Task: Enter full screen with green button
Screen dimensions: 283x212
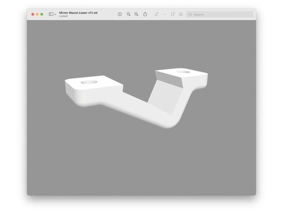Action: click(42, 14)
